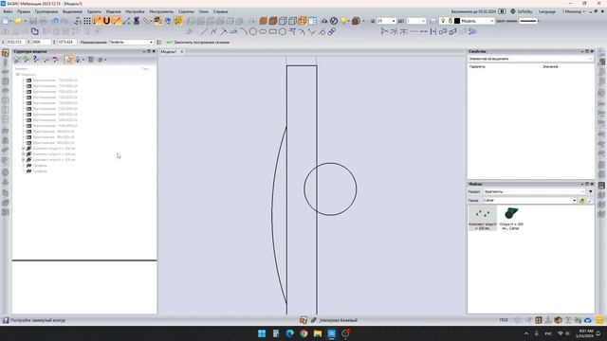
Task: Toggle the layer lock icon
Action: coord(451,21)
